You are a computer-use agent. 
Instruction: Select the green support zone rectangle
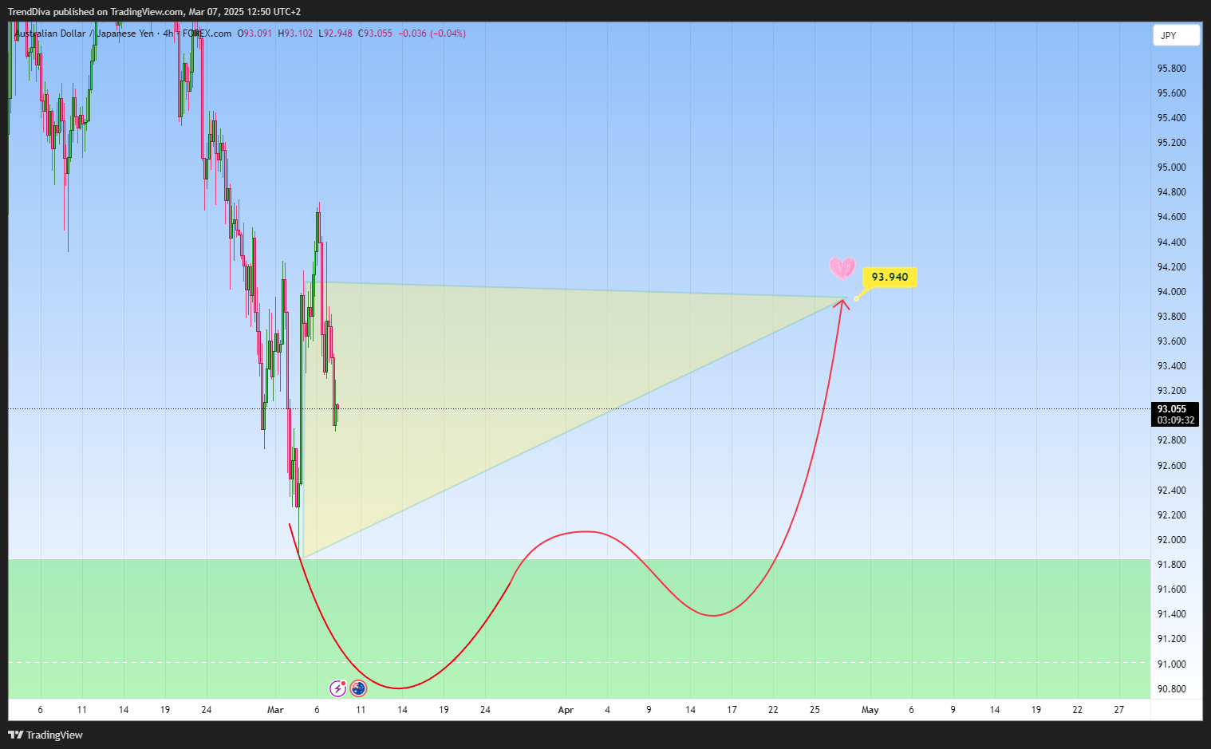pos(579,629)
